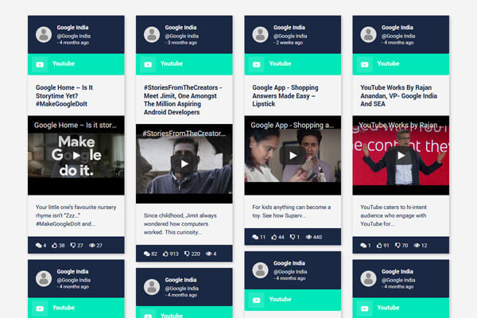This screenshot has height=318, width=477.
Task: Click video title 'Google Home – Is it stor...' overlay
Action: tap(76, 125)
